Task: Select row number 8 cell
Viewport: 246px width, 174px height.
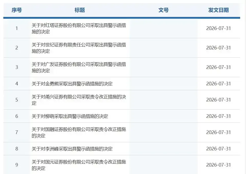Action: tap(17, 149)
